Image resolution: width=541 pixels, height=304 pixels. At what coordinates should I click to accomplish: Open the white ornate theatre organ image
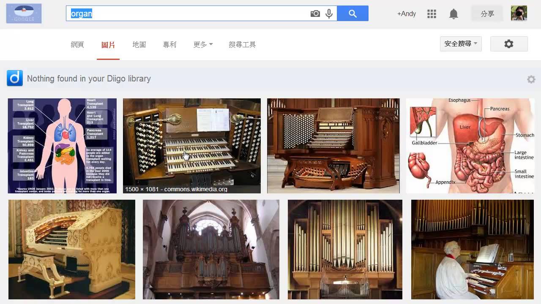click(x=72, y=250)
